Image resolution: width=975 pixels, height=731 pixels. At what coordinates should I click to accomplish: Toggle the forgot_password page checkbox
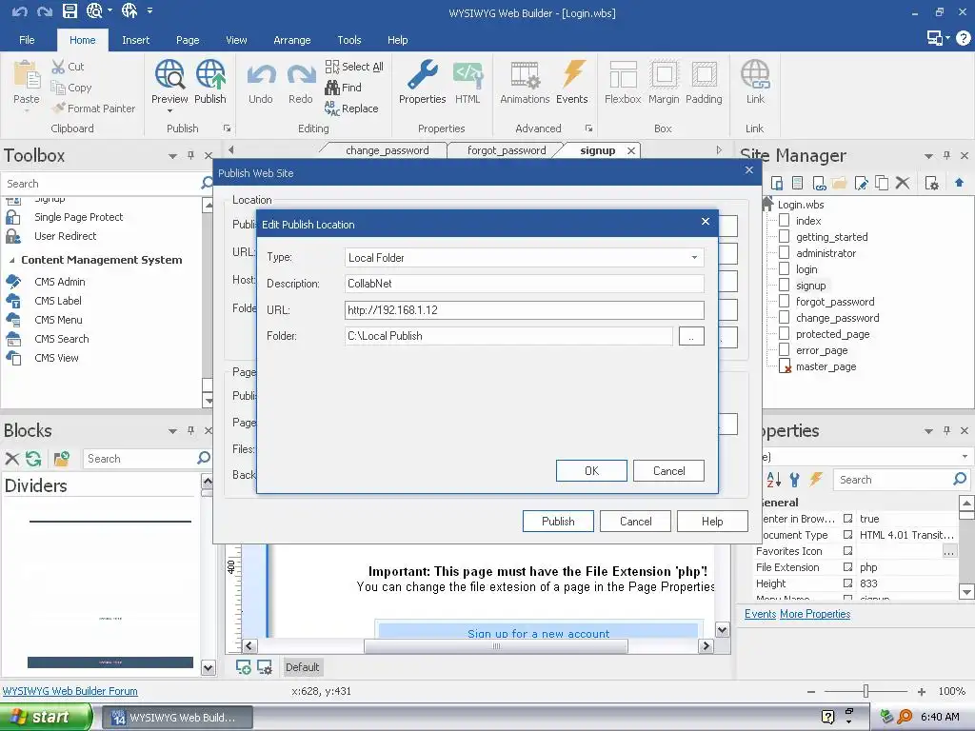click(x=785, y=301)
